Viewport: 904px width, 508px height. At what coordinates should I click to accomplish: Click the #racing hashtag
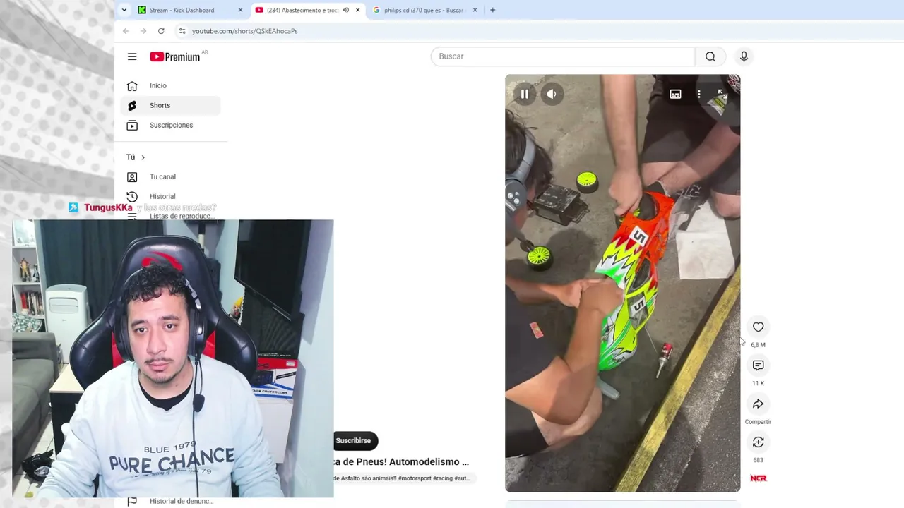pos(443,478)
